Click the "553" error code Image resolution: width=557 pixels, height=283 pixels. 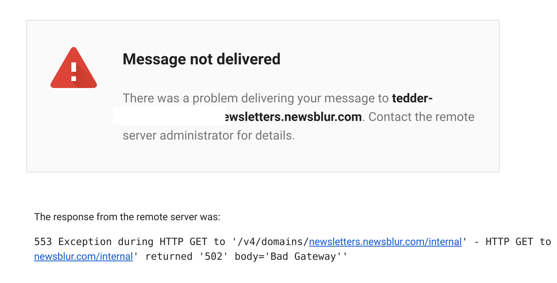(43, 242)
